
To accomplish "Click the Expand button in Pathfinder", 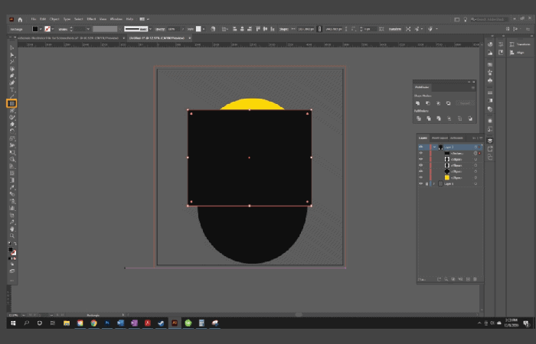I will 465,103.
